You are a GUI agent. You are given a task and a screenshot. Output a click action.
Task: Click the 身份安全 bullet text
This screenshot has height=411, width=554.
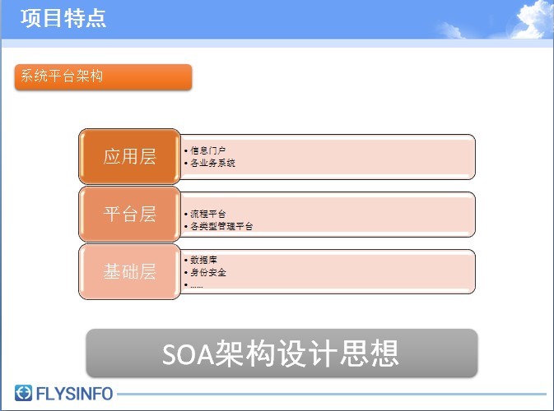point(207,272)
